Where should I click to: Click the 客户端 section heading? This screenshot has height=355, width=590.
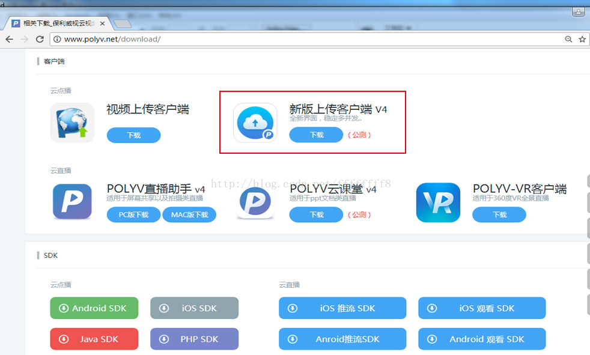(54, 61)
